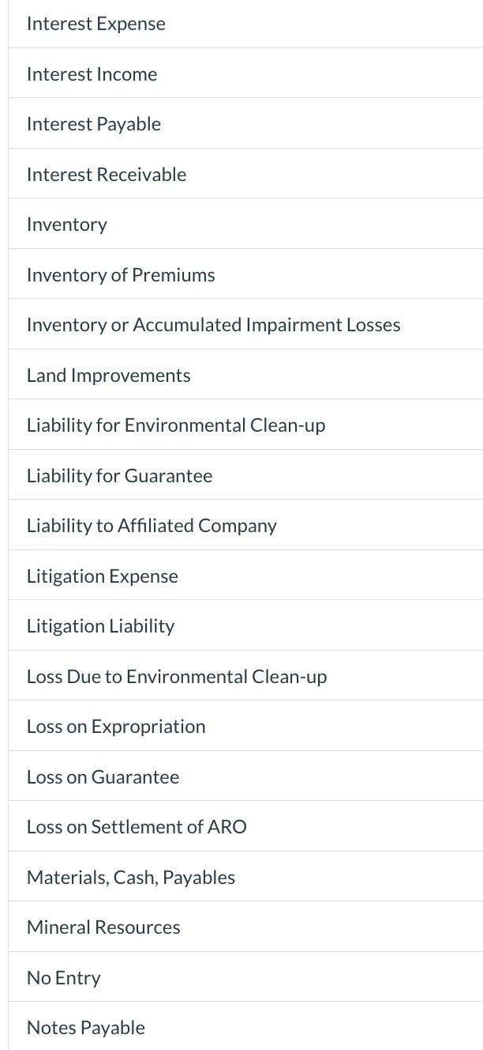
Task: Click Litigation Liability in the list
Action: tap(100, 625)
